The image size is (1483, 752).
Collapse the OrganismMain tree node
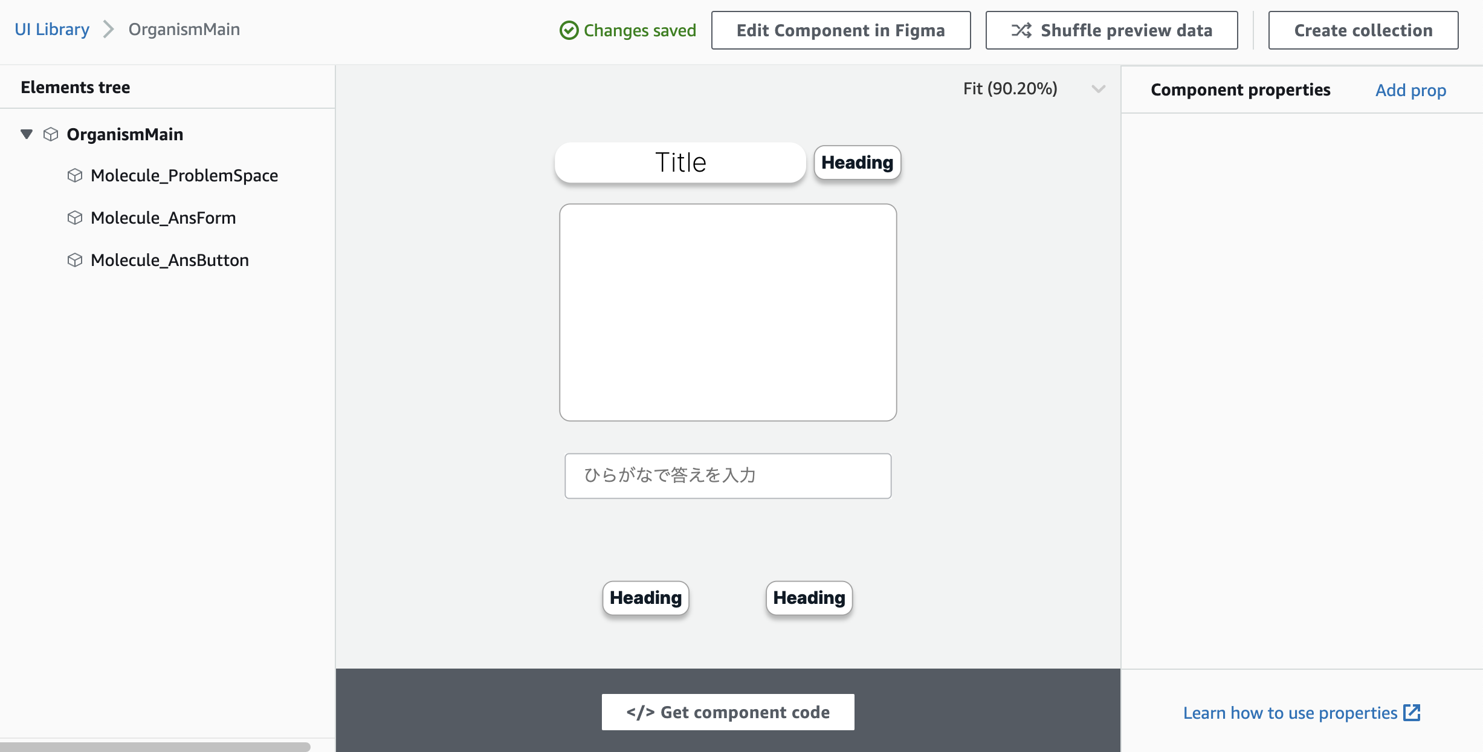click(x=26, y=134)
